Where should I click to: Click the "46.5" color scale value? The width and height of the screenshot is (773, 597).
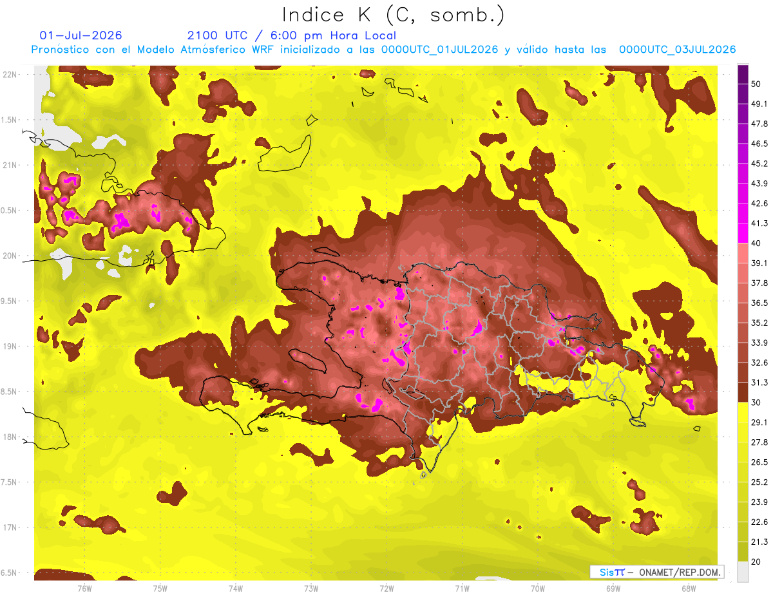click(x=760, y=144)
